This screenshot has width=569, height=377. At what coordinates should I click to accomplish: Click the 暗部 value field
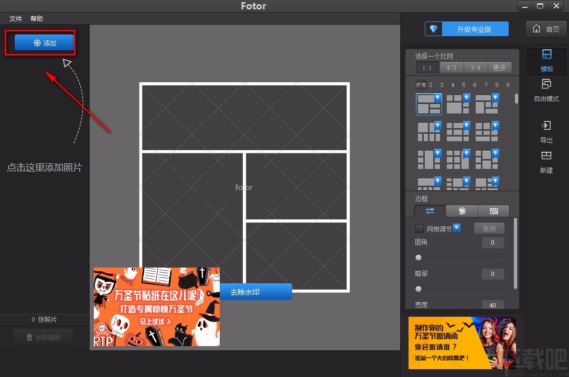point(492,274)
